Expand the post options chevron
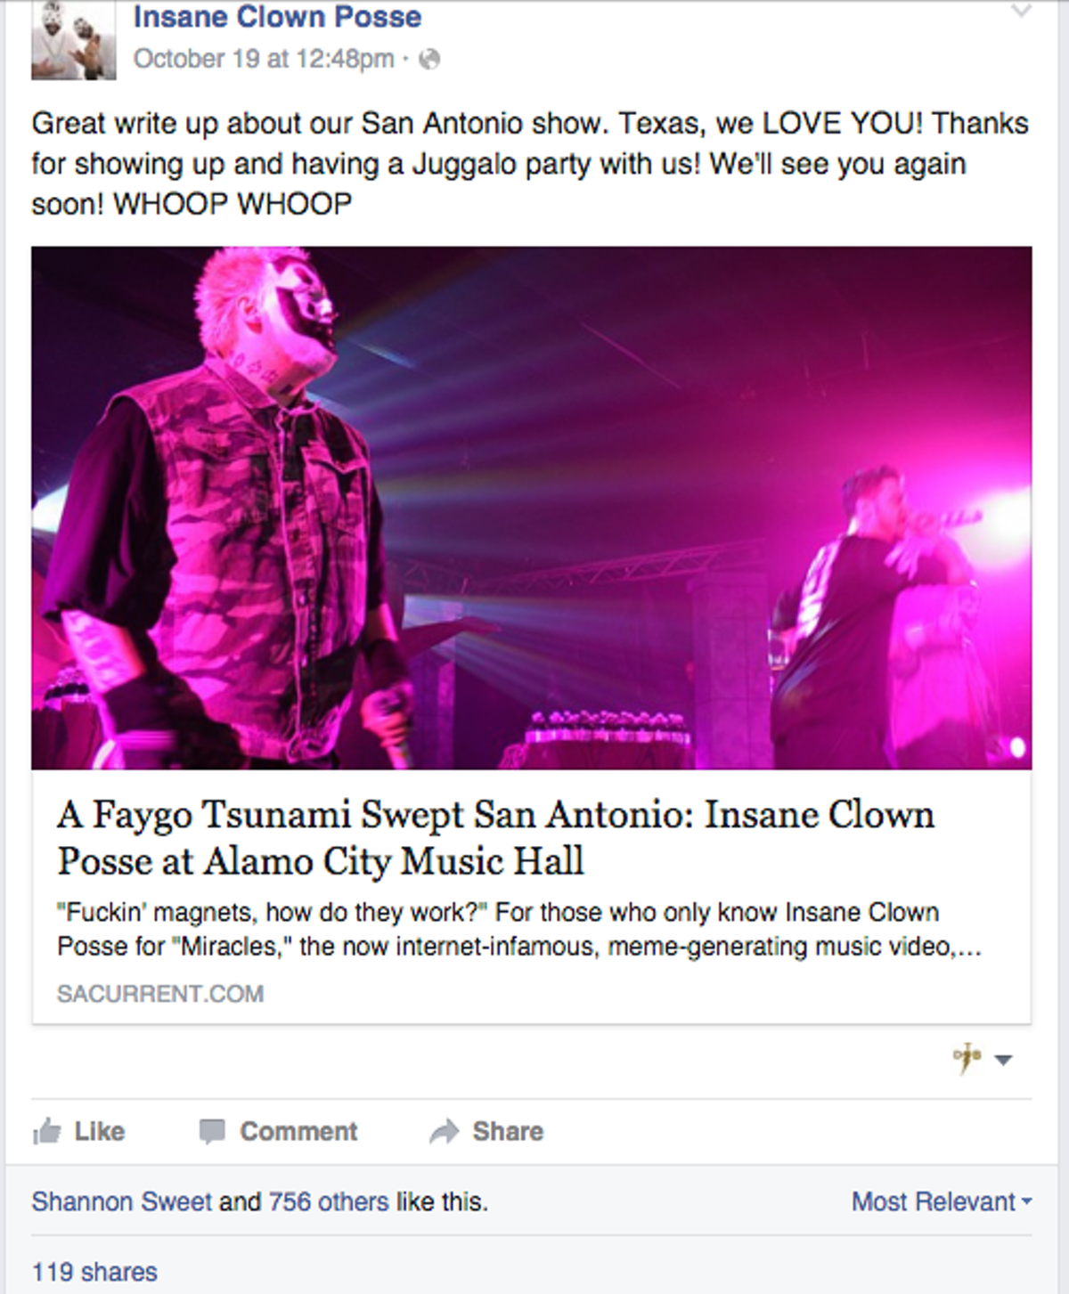Screen dimensions: 1069x1294 click(x=1021, y=11)
